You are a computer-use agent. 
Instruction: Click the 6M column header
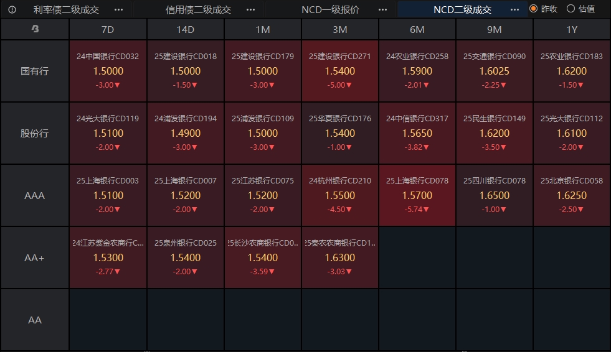(x=417, y=30)
